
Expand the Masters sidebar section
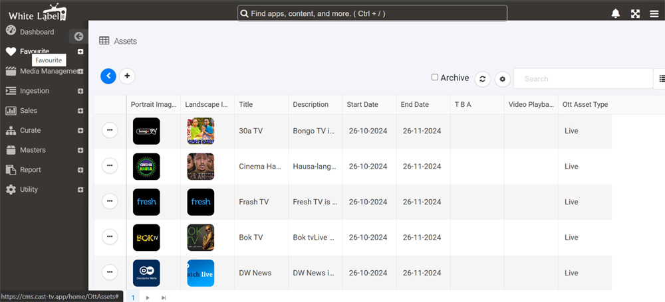pyautogui.click(x=80, y=150)
